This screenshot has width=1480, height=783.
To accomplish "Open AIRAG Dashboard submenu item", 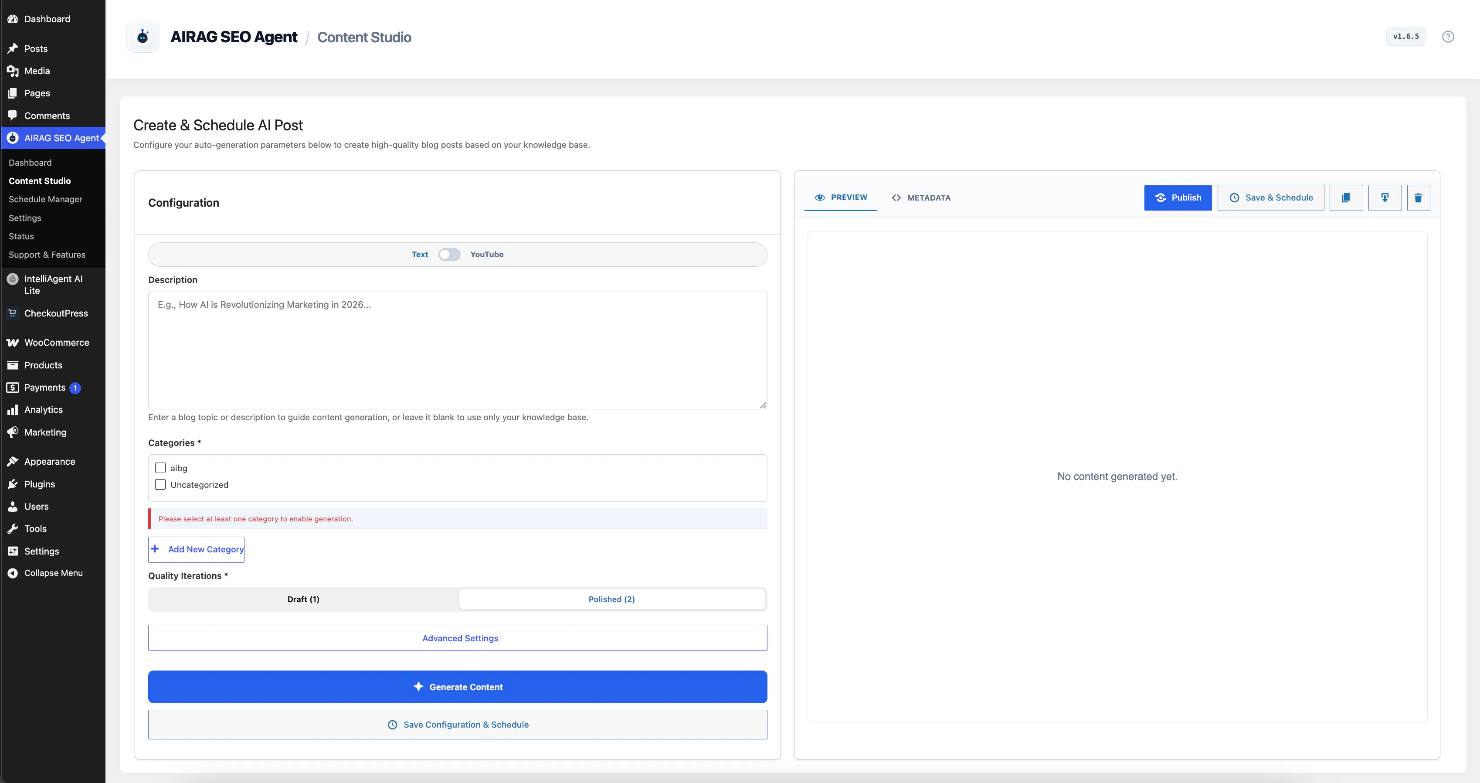I will 30,163.
